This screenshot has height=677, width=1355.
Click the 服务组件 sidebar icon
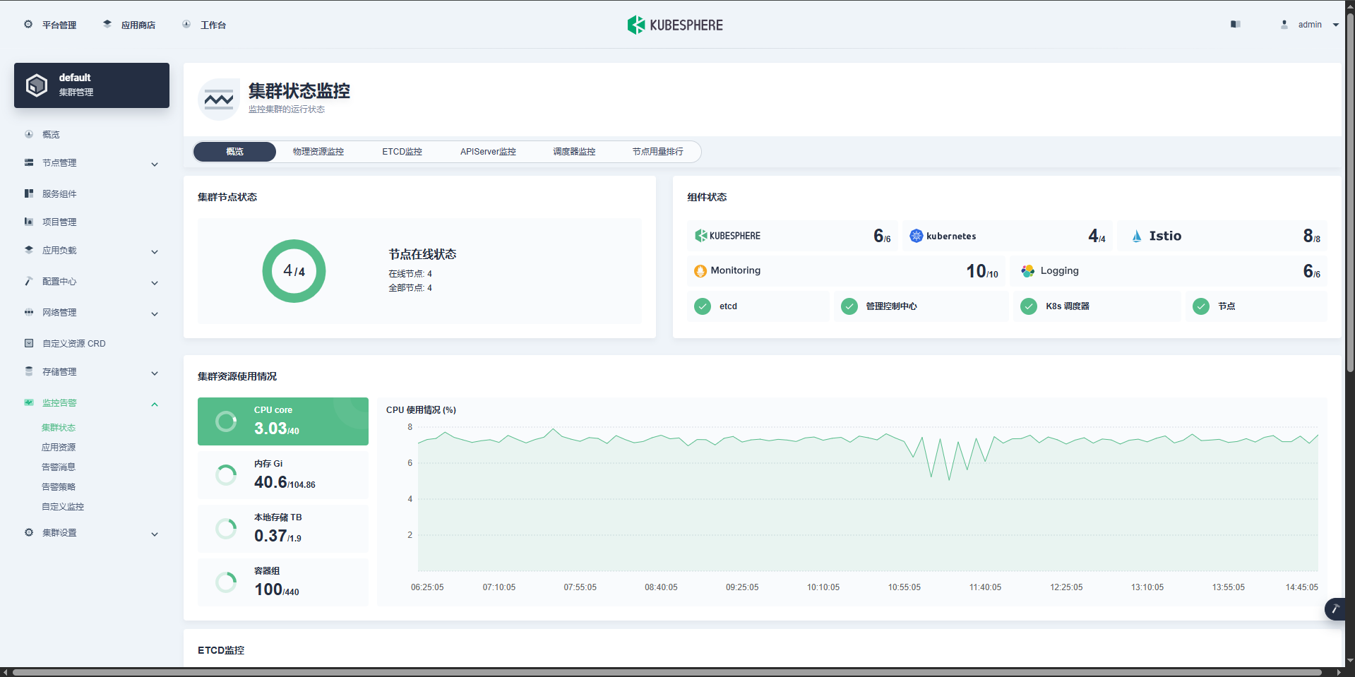pos(29,193)
